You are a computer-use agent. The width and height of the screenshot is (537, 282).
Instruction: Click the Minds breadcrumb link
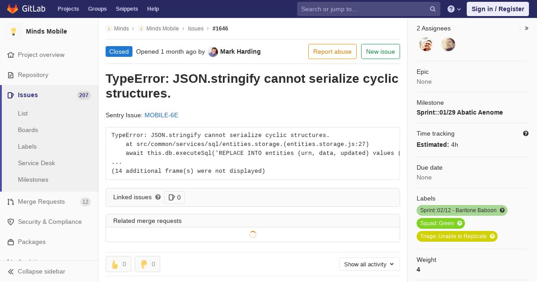[x=121, y=28]
